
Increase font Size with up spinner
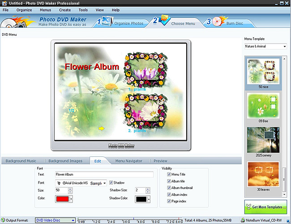click(70, 189)
